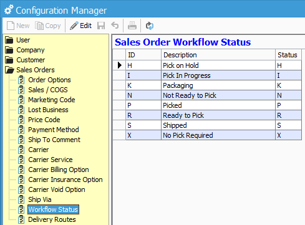Click the Order Options checklist icon
Screen dimensions: 305x225
(21, 80)
